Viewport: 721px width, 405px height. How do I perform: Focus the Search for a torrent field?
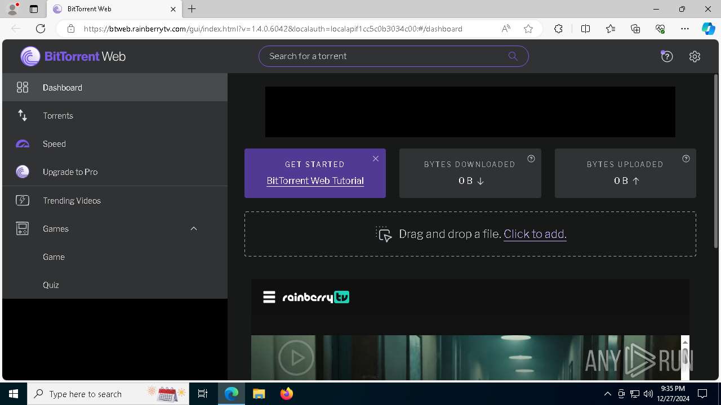(x=394, y=56)
